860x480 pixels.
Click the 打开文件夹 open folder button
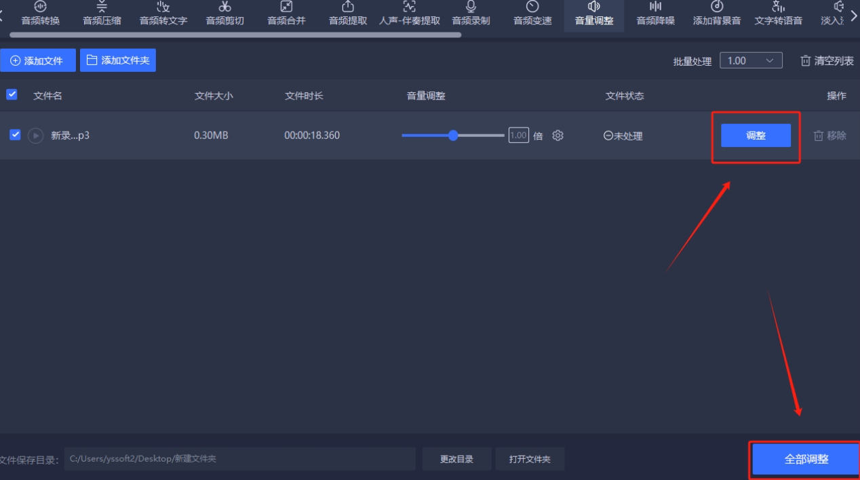[530, 459]
